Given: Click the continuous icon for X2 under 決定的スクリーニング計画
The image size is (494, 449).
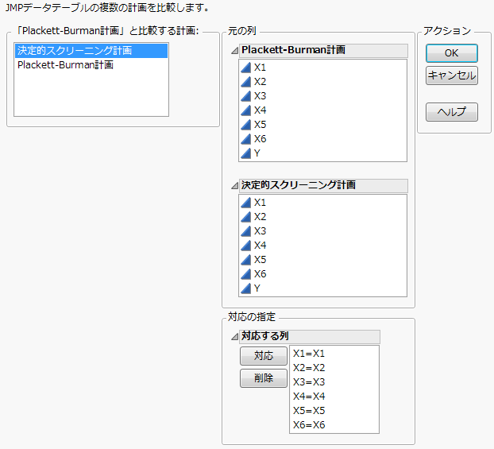Looking at the screenshot, I should (x=245, y=217).
